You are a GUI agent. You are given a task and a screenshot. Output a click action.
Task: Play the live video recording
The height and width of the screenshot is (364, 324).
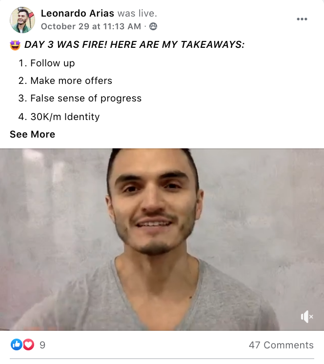162,240
